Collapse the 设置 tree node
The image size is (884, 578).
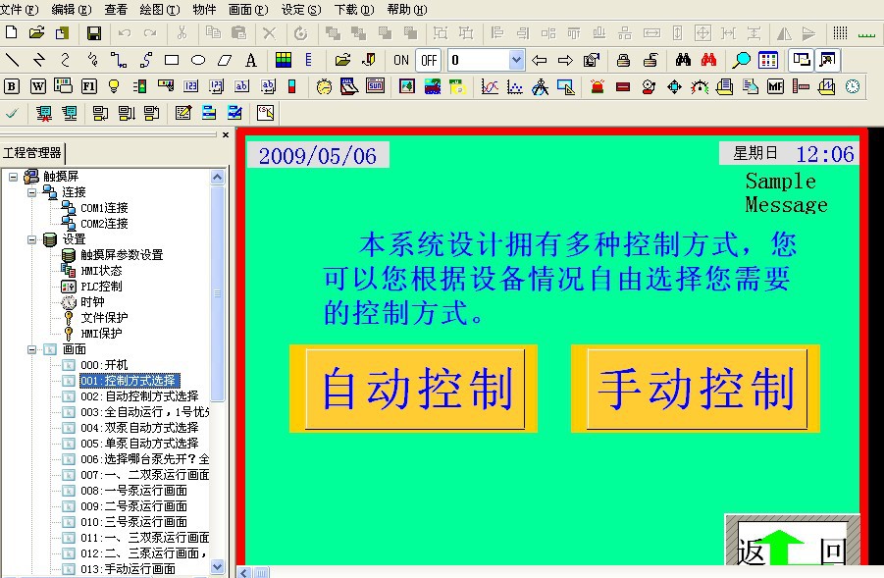[x=31, y=239]
